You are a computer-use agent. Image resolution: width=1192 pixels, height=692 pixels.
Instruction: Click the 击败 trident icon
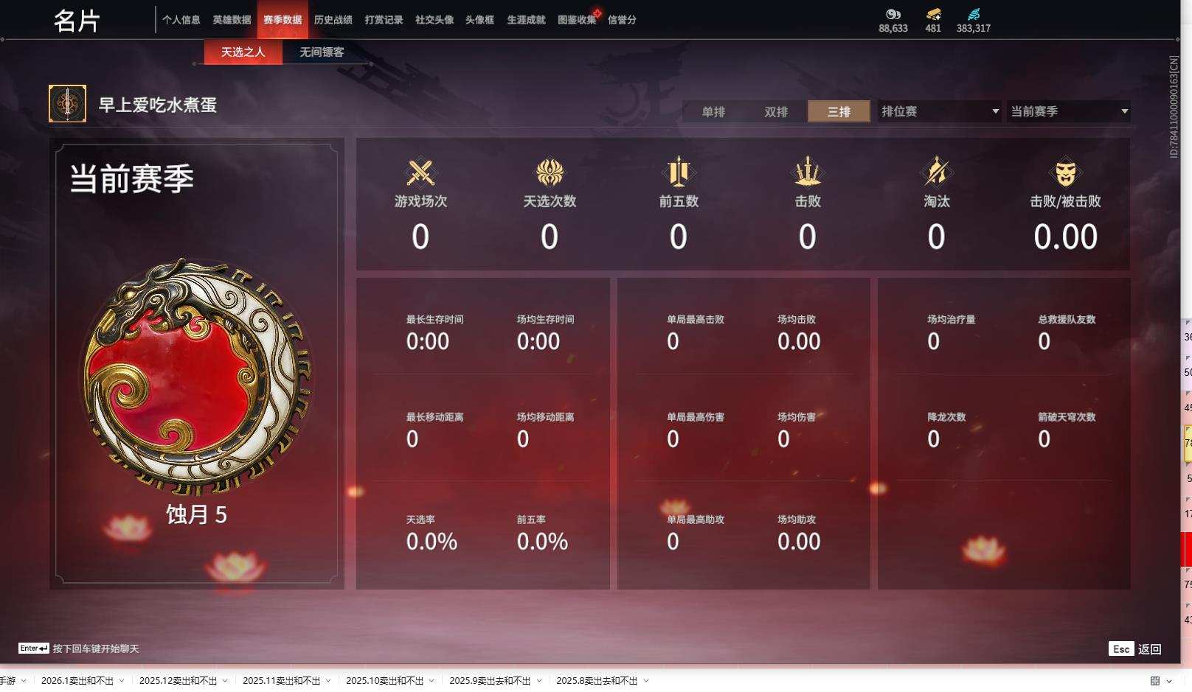pos(808,172)
